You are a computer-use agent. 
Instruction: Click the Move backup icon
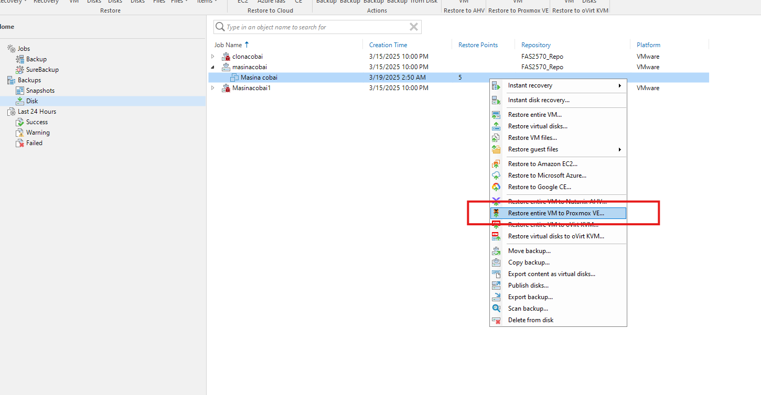click(496, 251)
